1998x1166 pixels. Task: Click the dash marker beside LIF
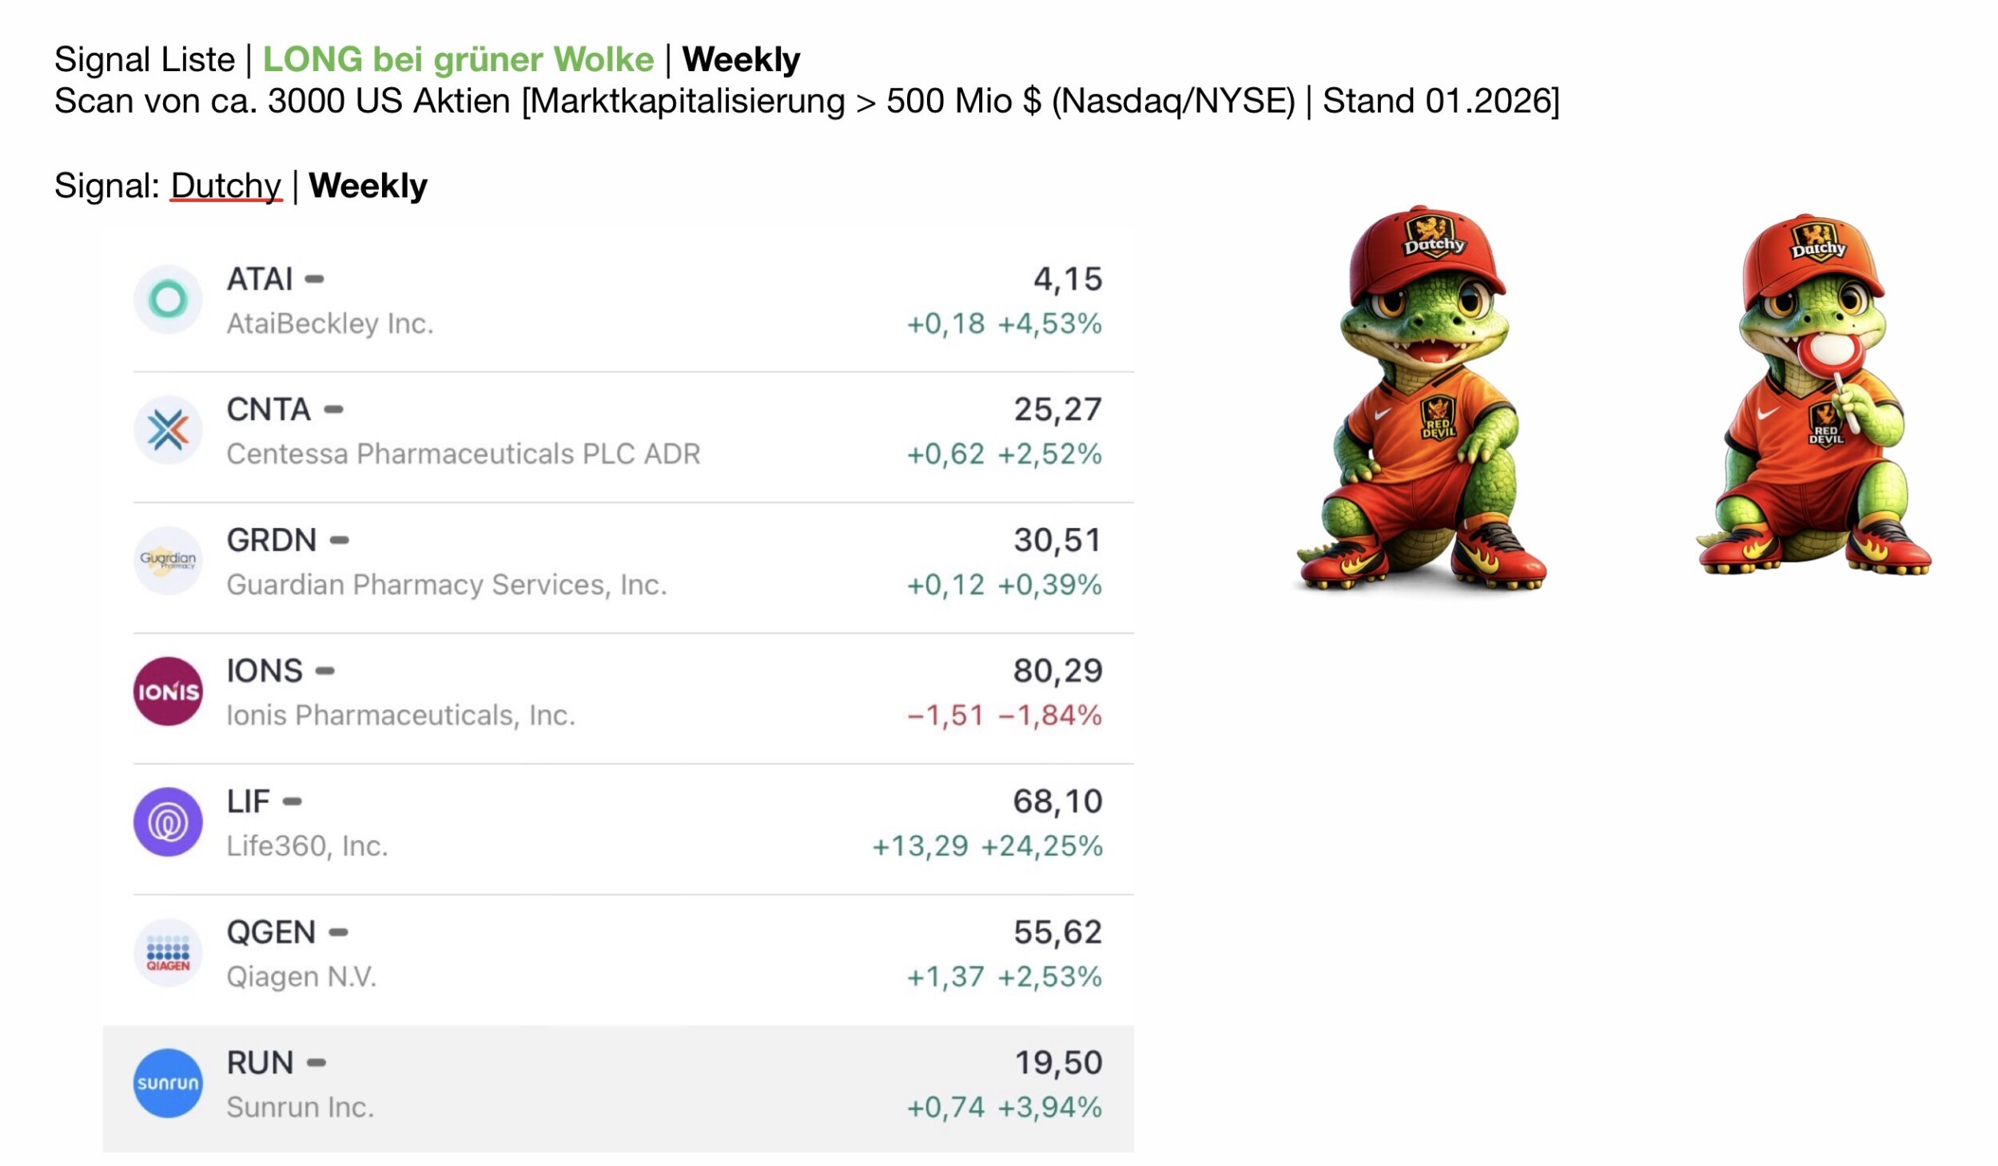(x=293, y=802)
